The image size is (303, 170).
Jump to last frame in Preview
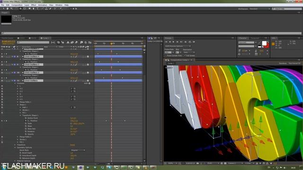click(181, 42)
